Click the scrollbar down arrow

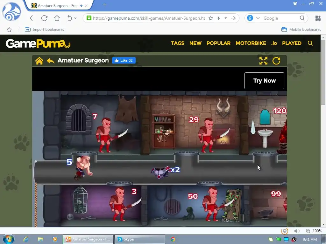pyautogui.click(x=323, y=225)
